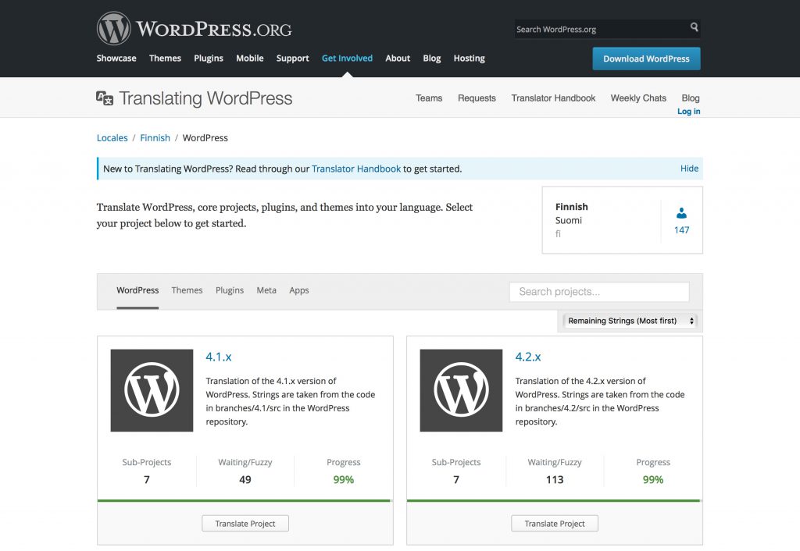The image size is (800, 551).
Task: Open the About menu item
Action: [x=398, y=58]
